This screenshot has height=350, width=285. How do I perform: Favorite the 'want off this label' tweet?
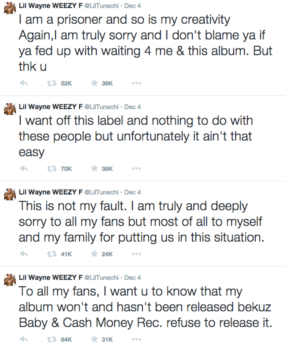click(94, 168)
